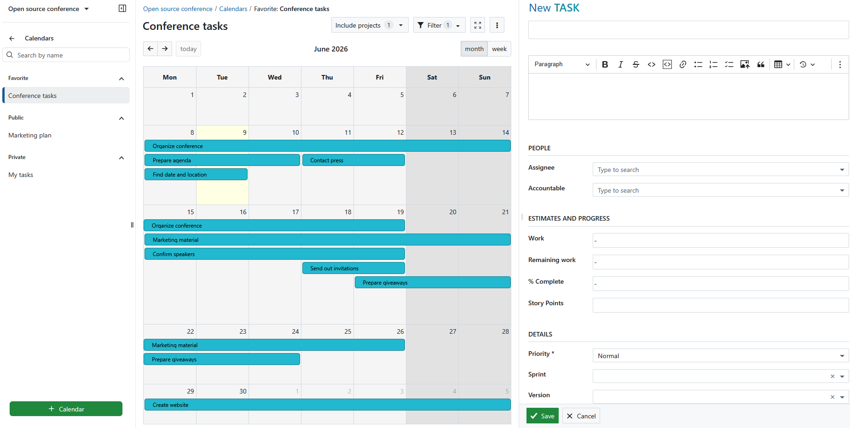Switch calendar to month view
This screenshot has width=850, height=428.
click(x=474, y=49)
